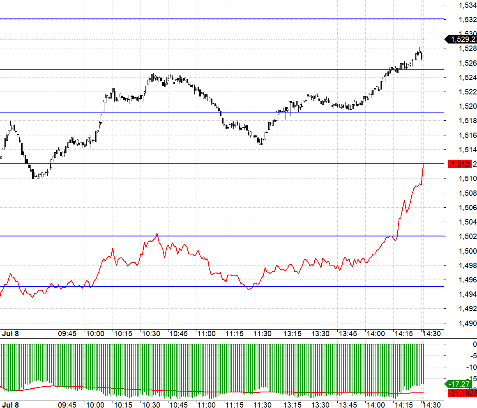Click the 13:15 label on the price chart time axis
This screenshot has width=477, height=408.
pyautogui.click(x=293, y=334)
